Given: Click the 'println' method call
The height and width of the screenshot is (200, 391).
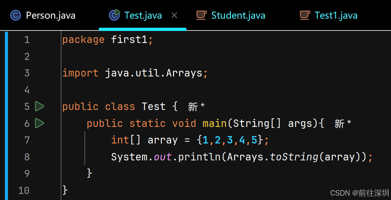Looking at the screenshot, I should (199, 157).
